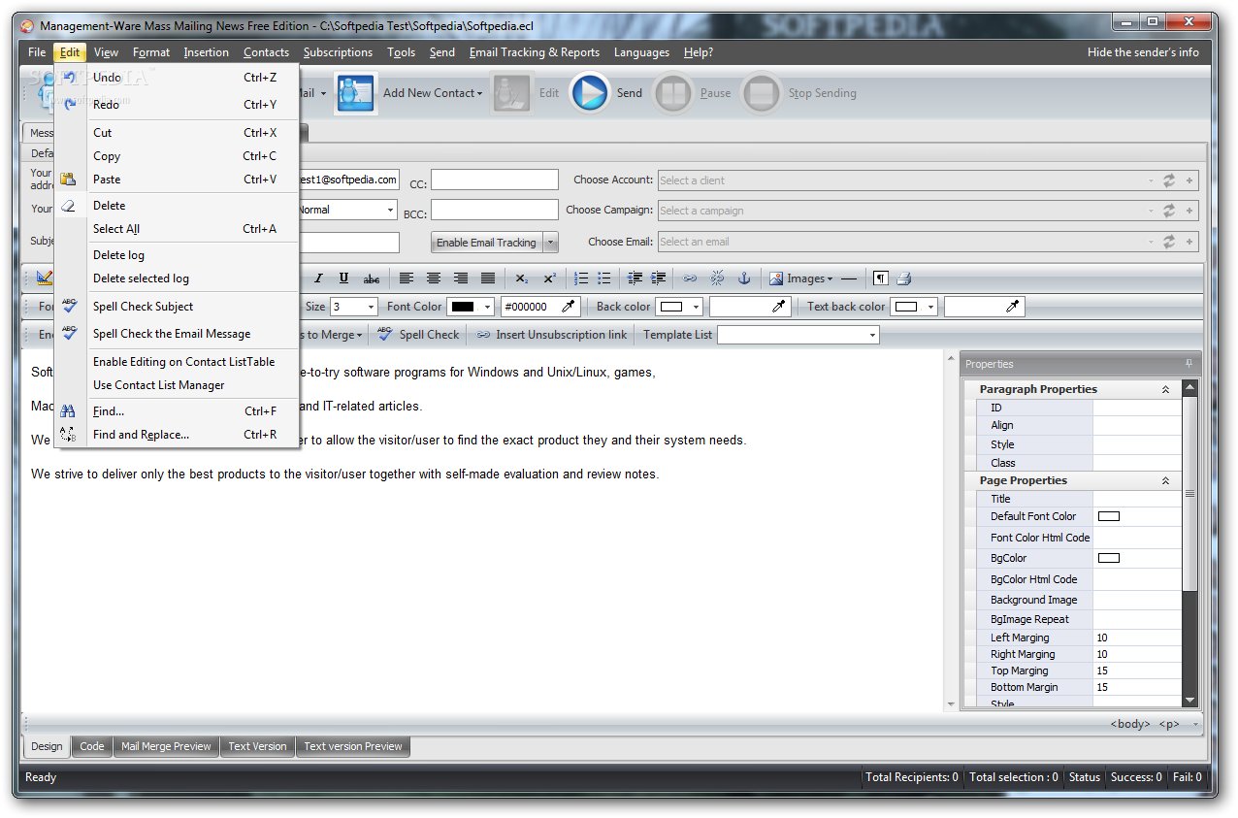Switch to the Code tab
The width and height of the screenshot is (1238, 818).
tap(92, 746)
